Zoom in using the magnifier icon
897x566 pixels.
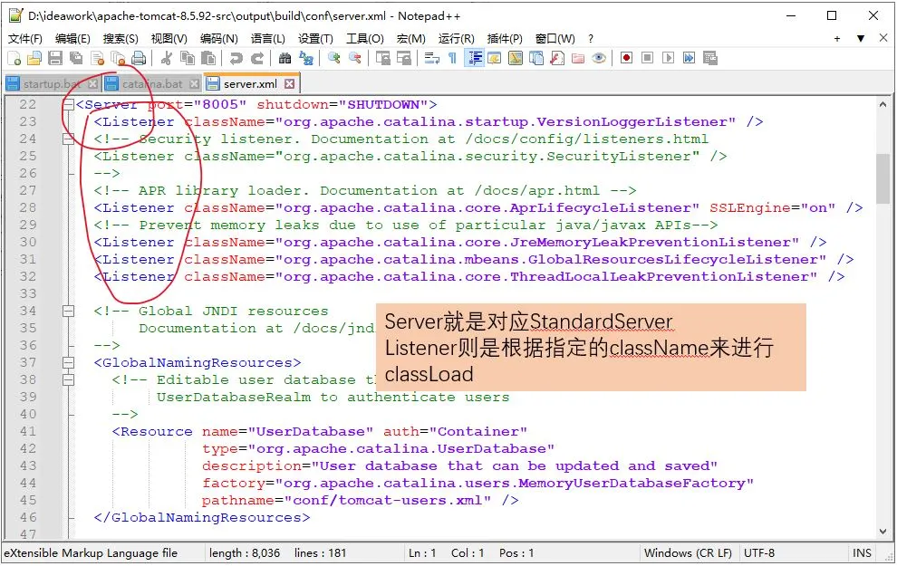click(333, 58)
